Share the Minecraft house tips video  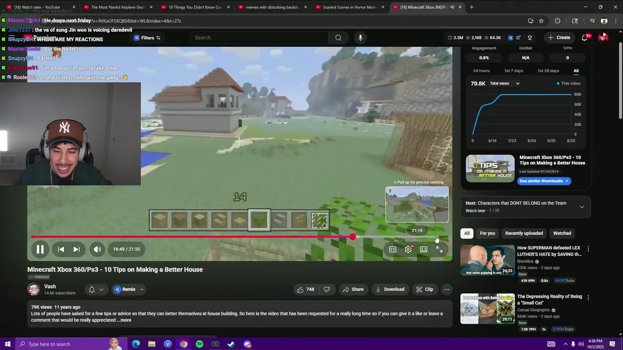353,289
